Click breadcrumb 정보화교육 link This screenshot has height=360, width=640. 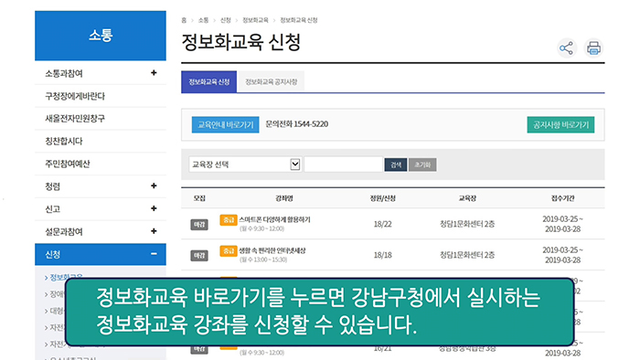(x=255, y=20)
